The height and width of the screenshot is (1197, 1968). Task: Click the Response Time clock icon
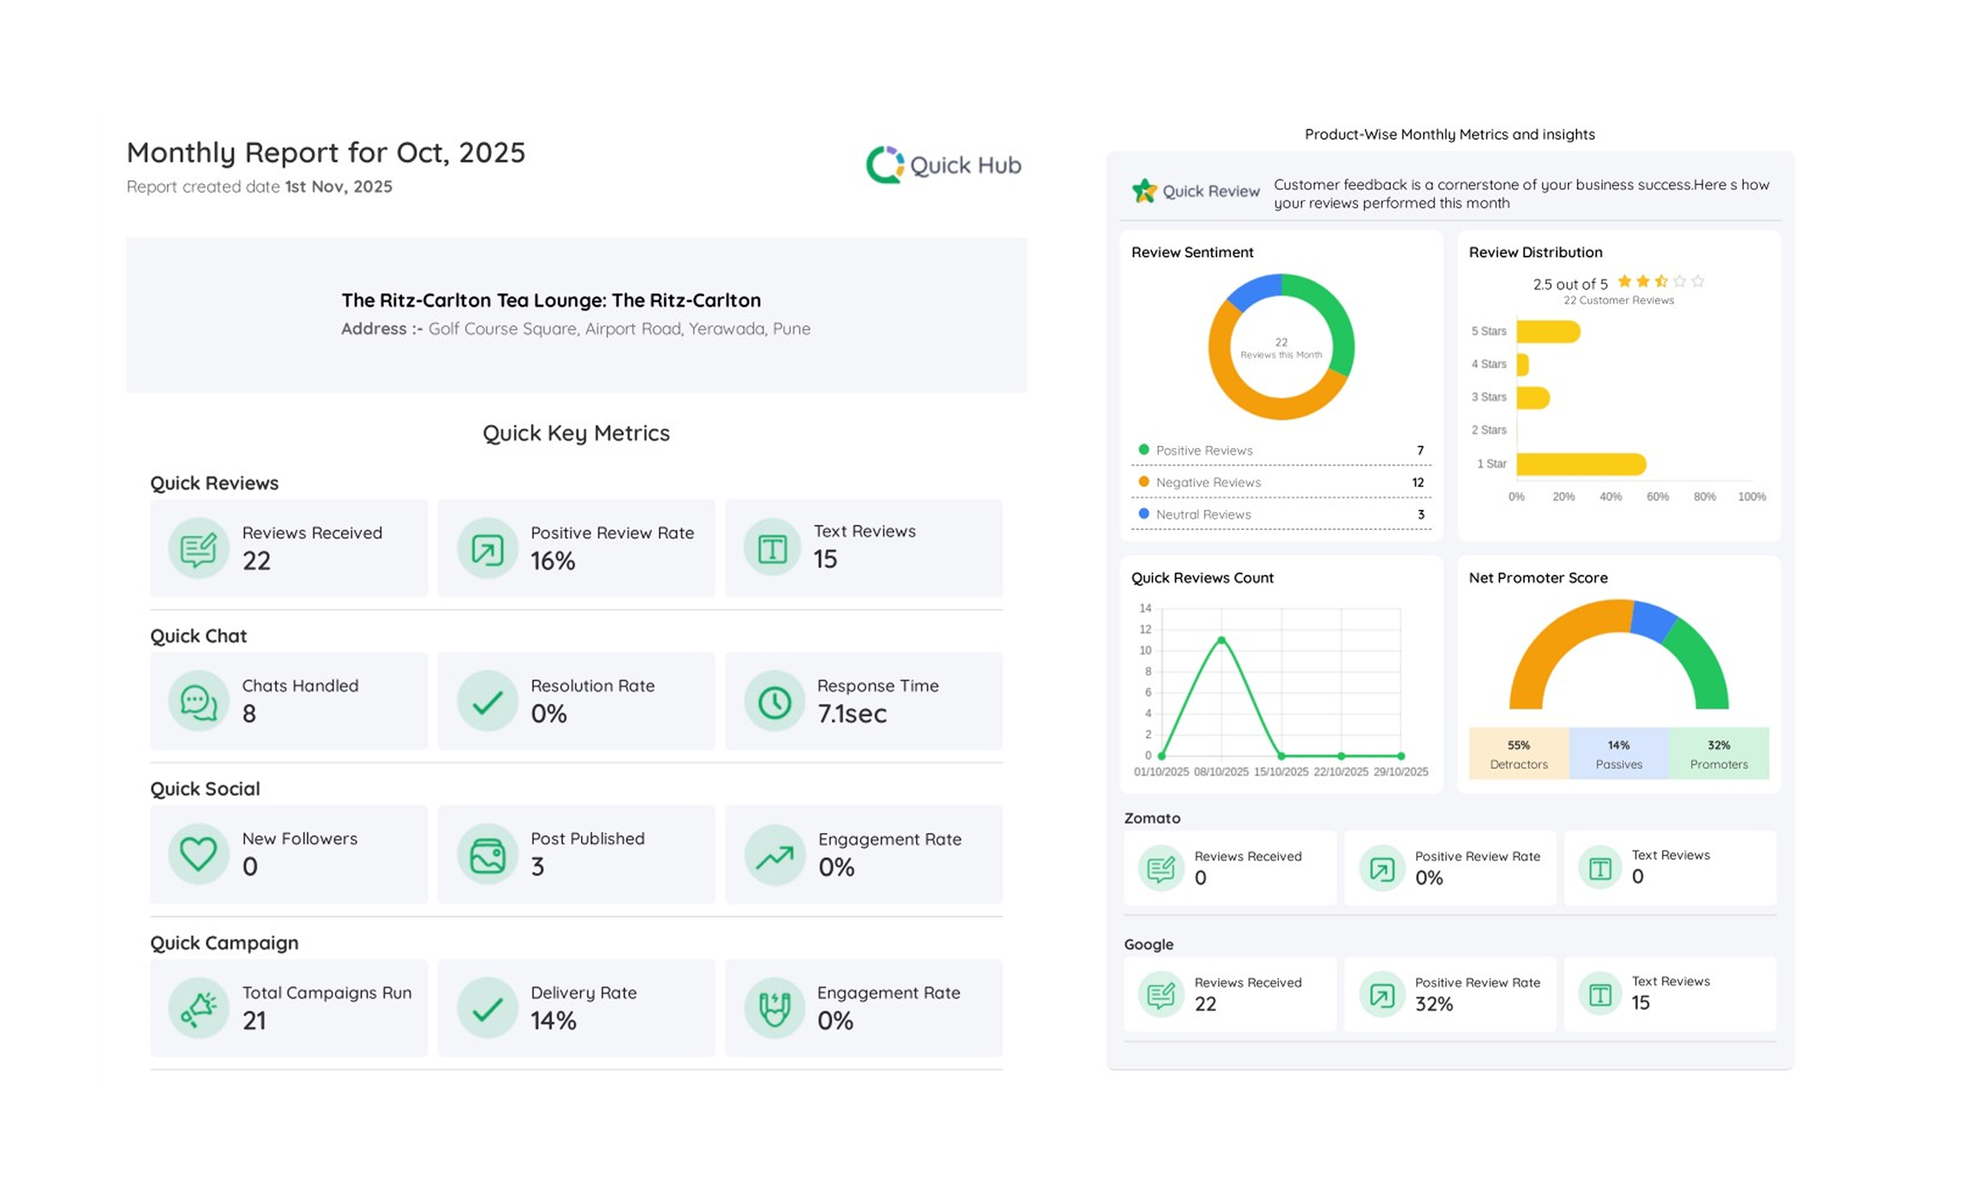pyautogui.click(x=774, y=701)
